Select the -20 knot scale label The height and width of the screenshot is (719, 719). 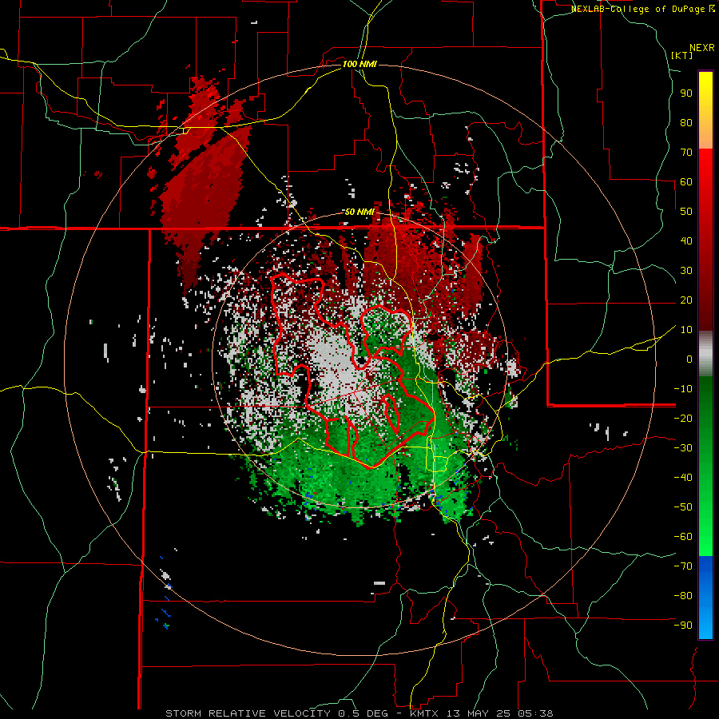(x=683, y=418)
